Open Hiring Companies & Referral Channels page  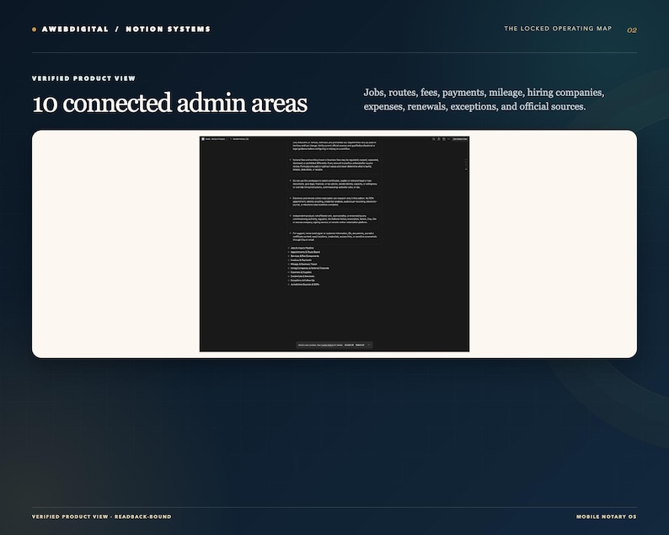pos(310,268)
